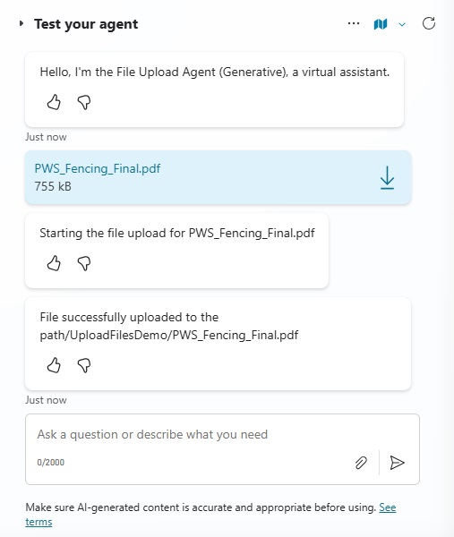This screenshot has width=454, height=537.
Task: Expand the dropdown chevron beside the map icon
Action: coord(402,24)
